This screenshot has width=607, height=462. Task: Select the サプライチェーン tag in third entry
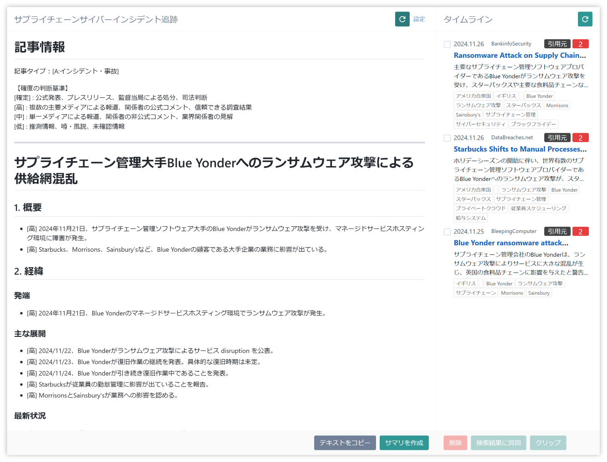[476, 293]
